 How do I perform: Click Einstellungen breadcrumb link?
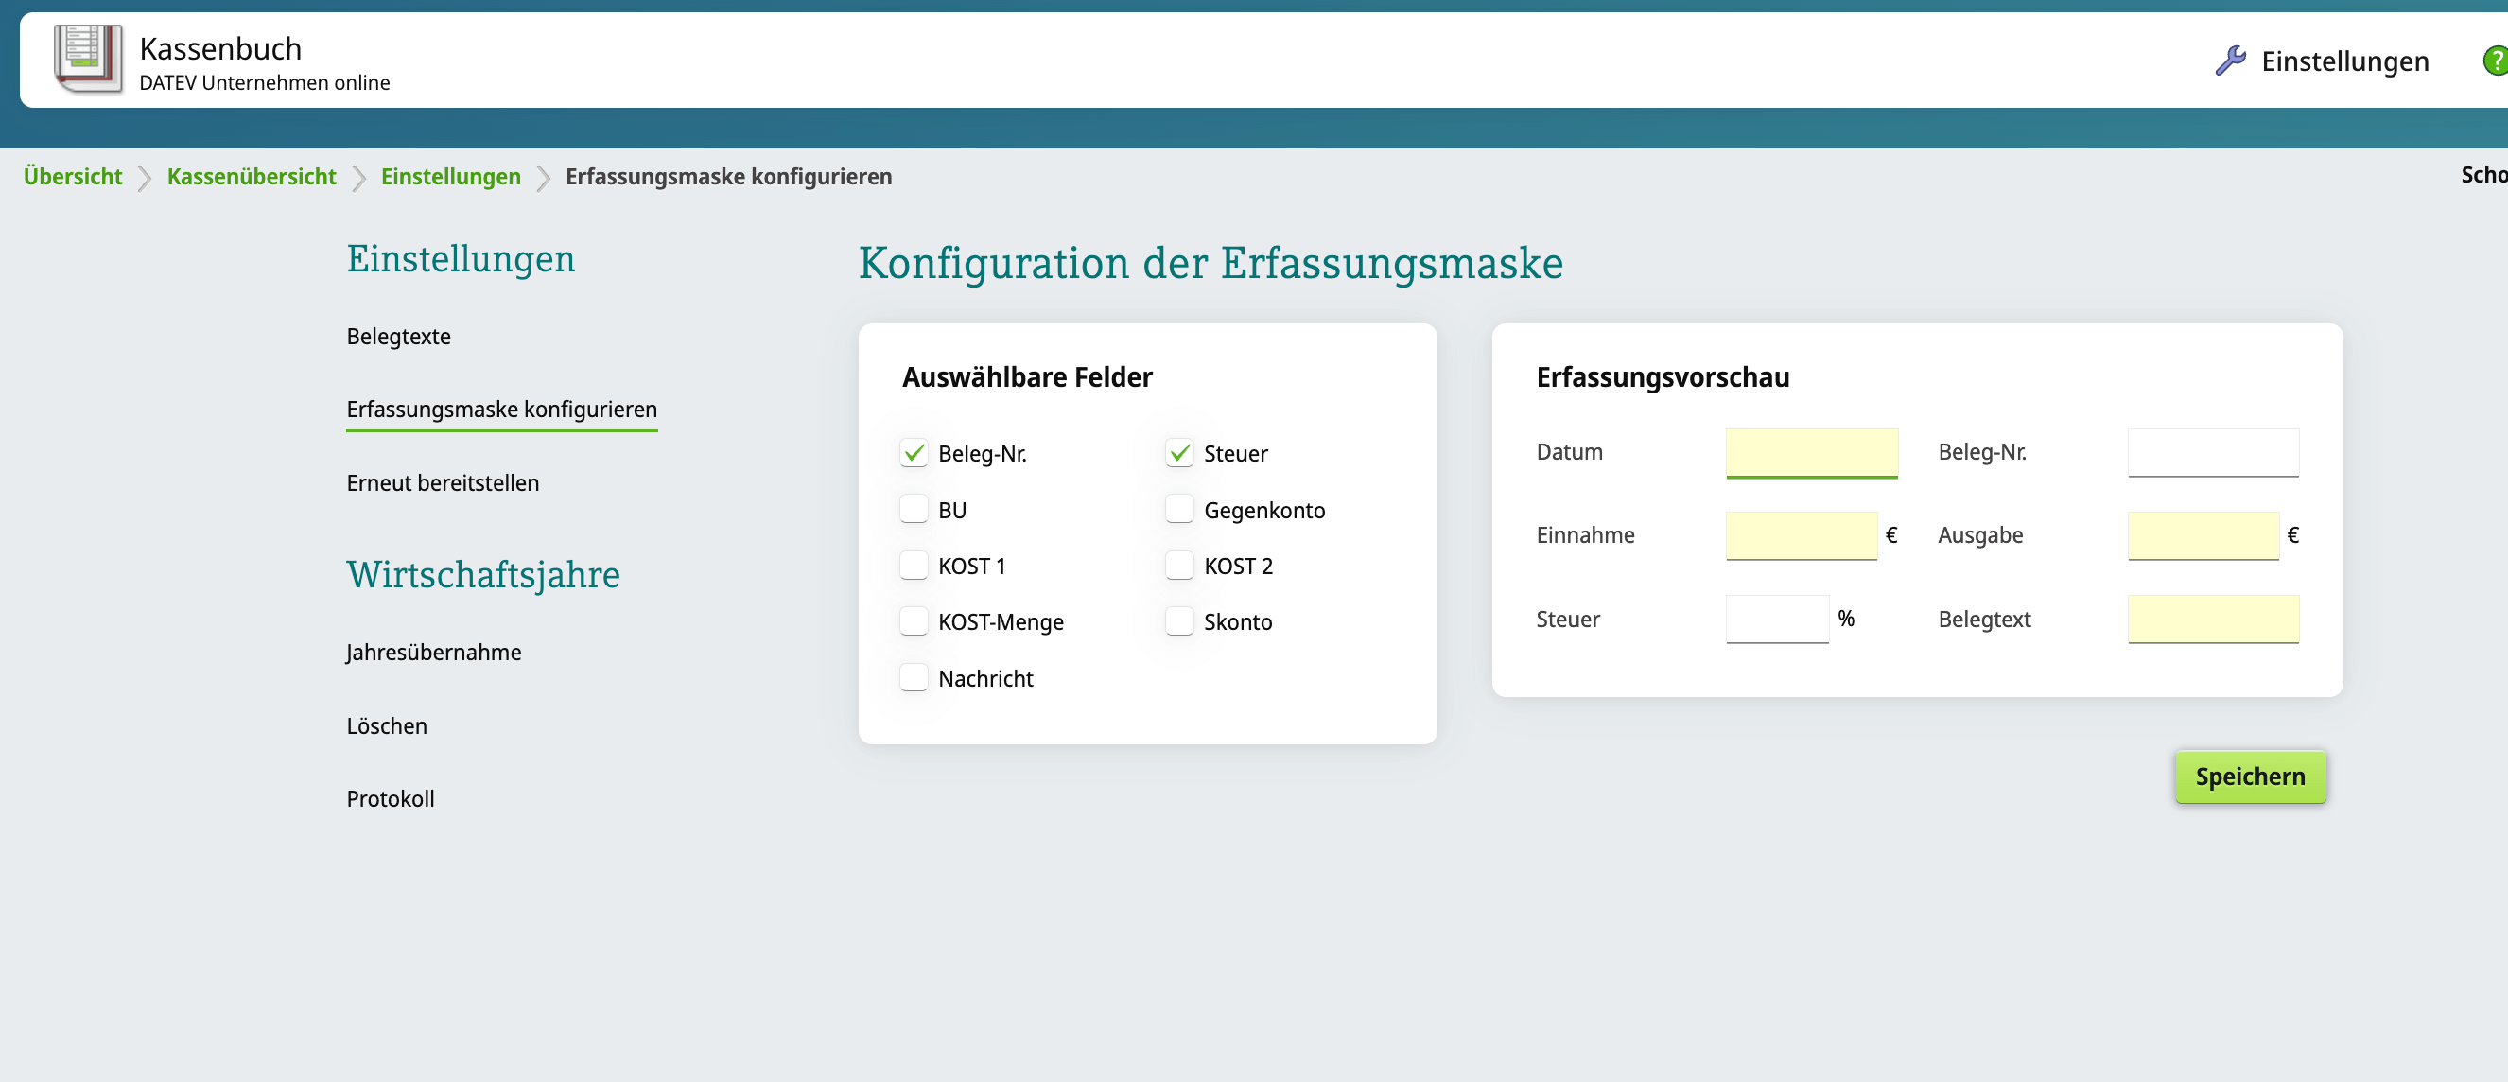click(x=451, y=176)
